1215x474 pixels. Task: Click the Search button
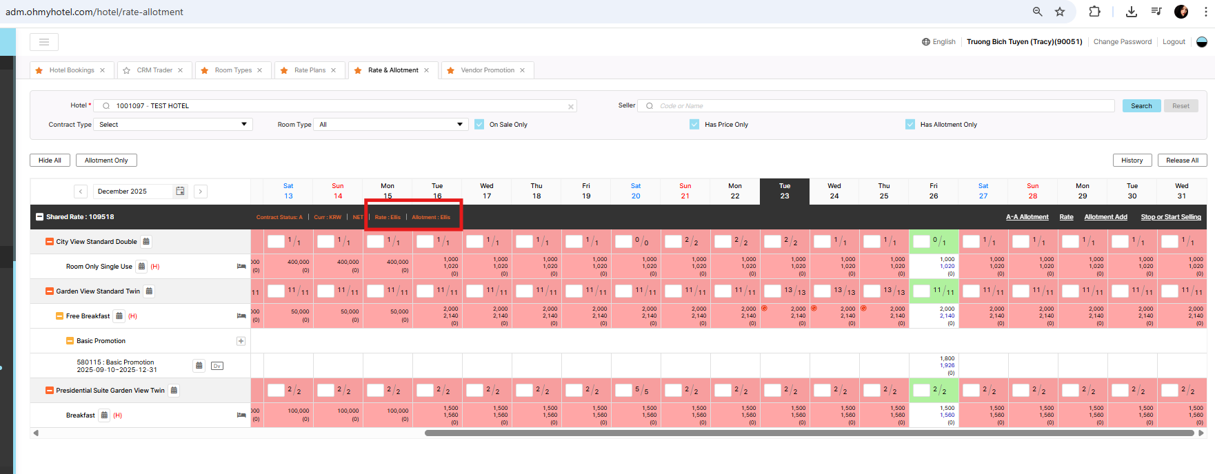point(1141,106)
